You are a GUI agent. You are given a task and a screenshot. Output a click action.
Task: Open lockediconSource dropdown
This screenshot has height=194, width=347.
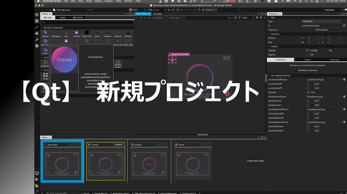340,97
